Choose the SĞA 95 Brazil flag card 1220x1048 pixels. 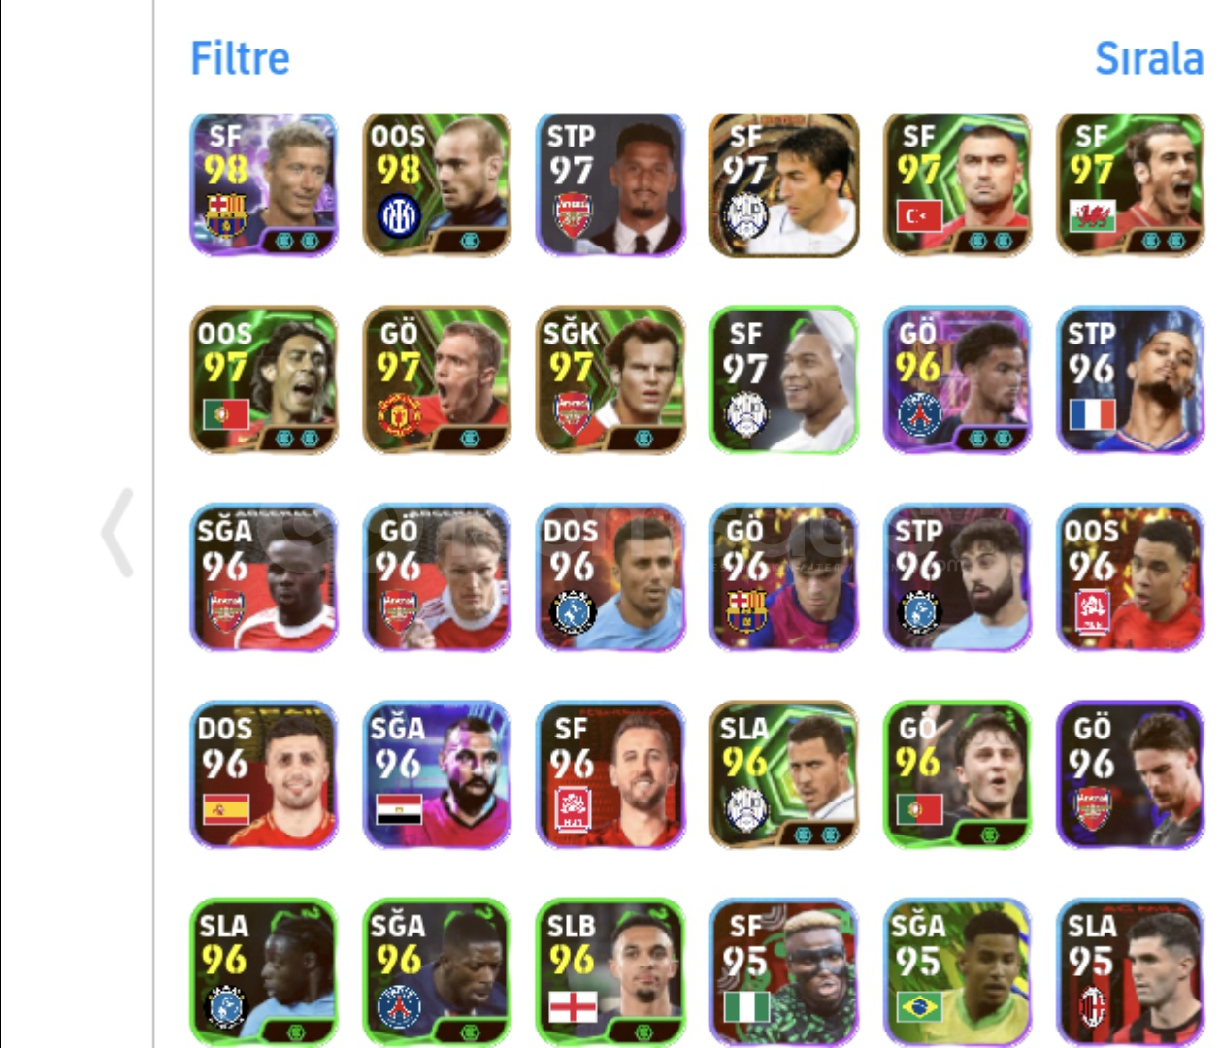957,971
